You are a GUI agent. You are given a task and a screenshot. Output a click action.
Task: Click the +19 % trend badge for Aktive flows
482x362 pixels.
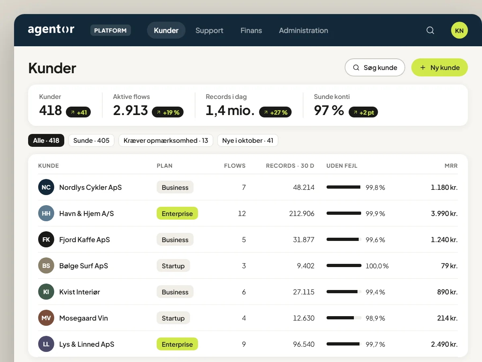click(x=167, y=112)
